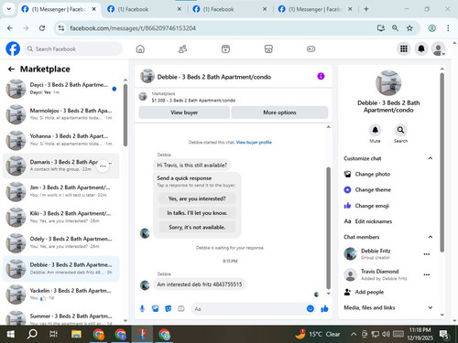Send quick reply 'In talks. I'll let you know.'
458x343 pixels.
pyautogui.click(x=197, y=213)
